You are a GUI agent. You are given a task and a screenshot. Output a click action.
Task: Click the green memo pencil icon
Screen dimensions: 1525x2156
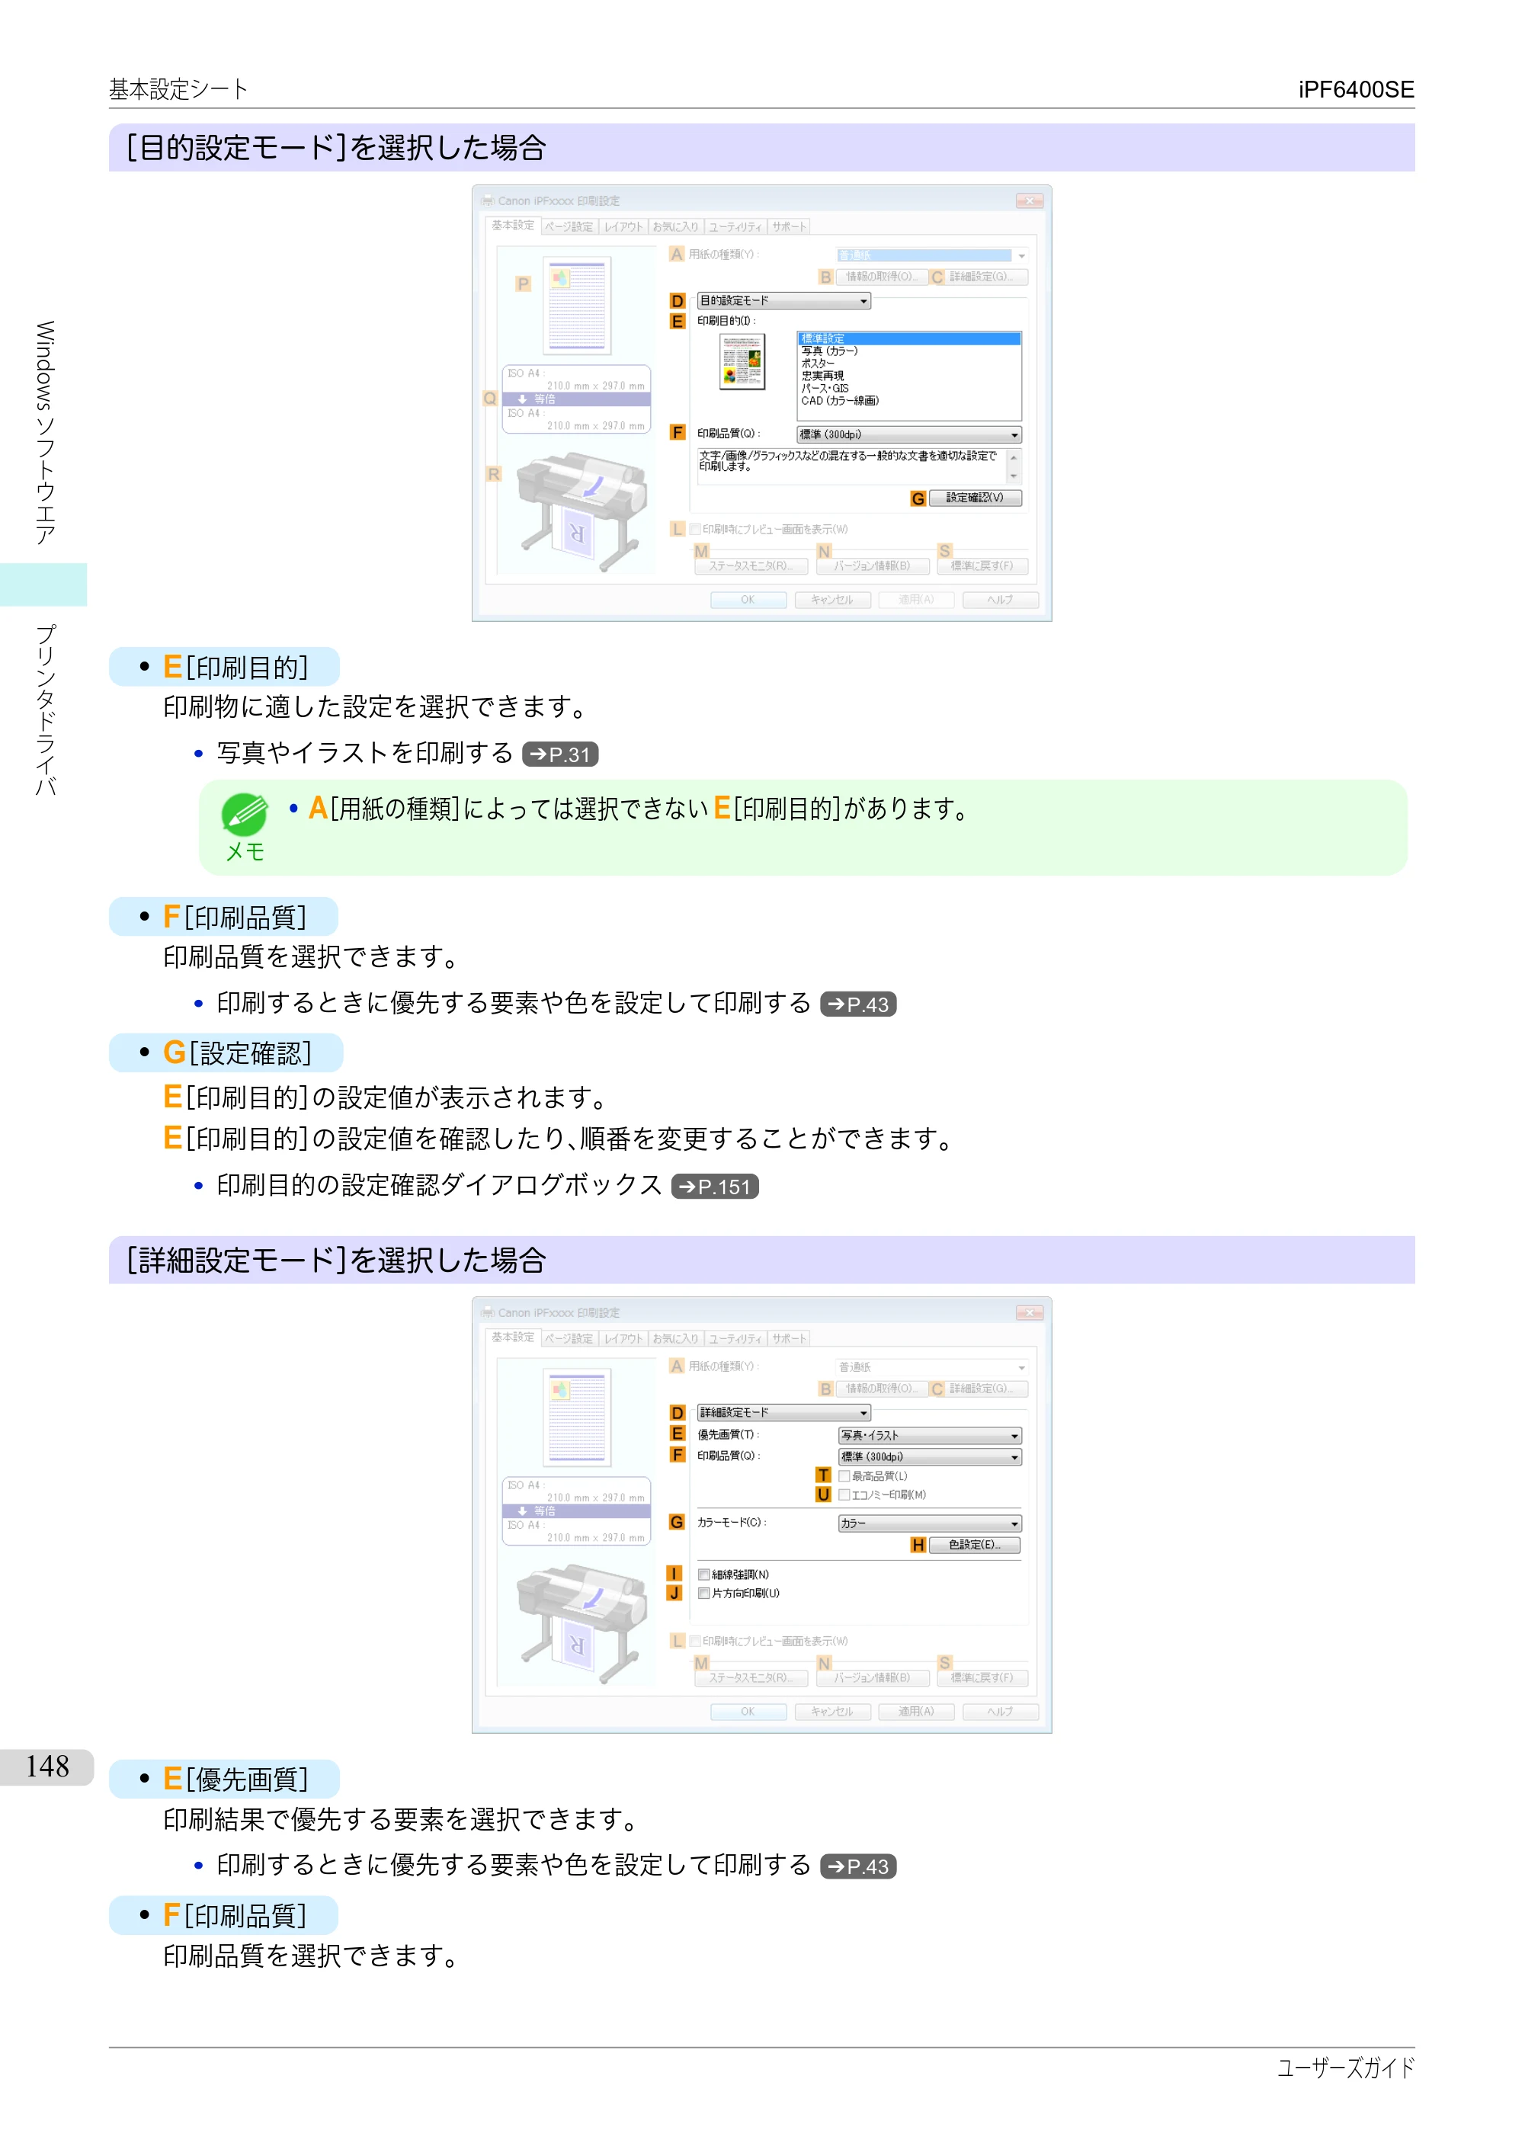click(x=244, y=814)
